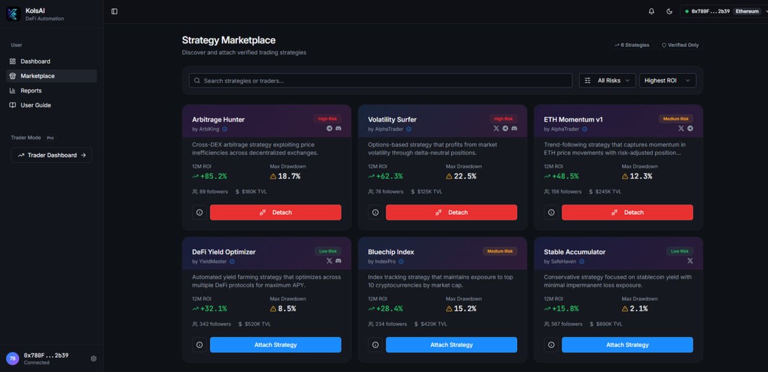Open the notifications bell
The width and height of the screenshot is (768, 372).
click(652, 11)
